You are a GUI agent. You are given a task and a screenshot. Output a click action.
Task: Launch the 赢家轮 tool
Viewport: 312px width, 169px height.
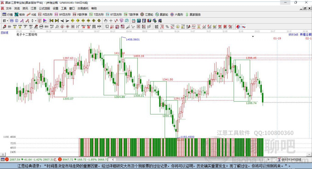[162, 15]
